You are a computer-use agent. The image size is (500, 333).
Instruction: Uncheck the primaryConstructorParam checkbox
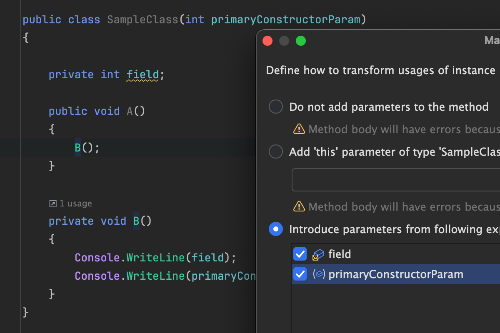coord(300,274)
